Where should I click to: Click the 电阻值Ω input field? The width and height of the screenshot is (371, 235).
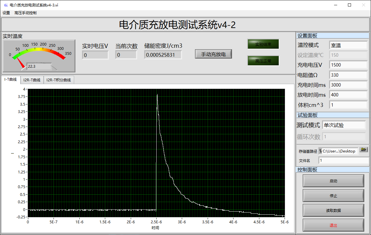(x=348, y=75)
